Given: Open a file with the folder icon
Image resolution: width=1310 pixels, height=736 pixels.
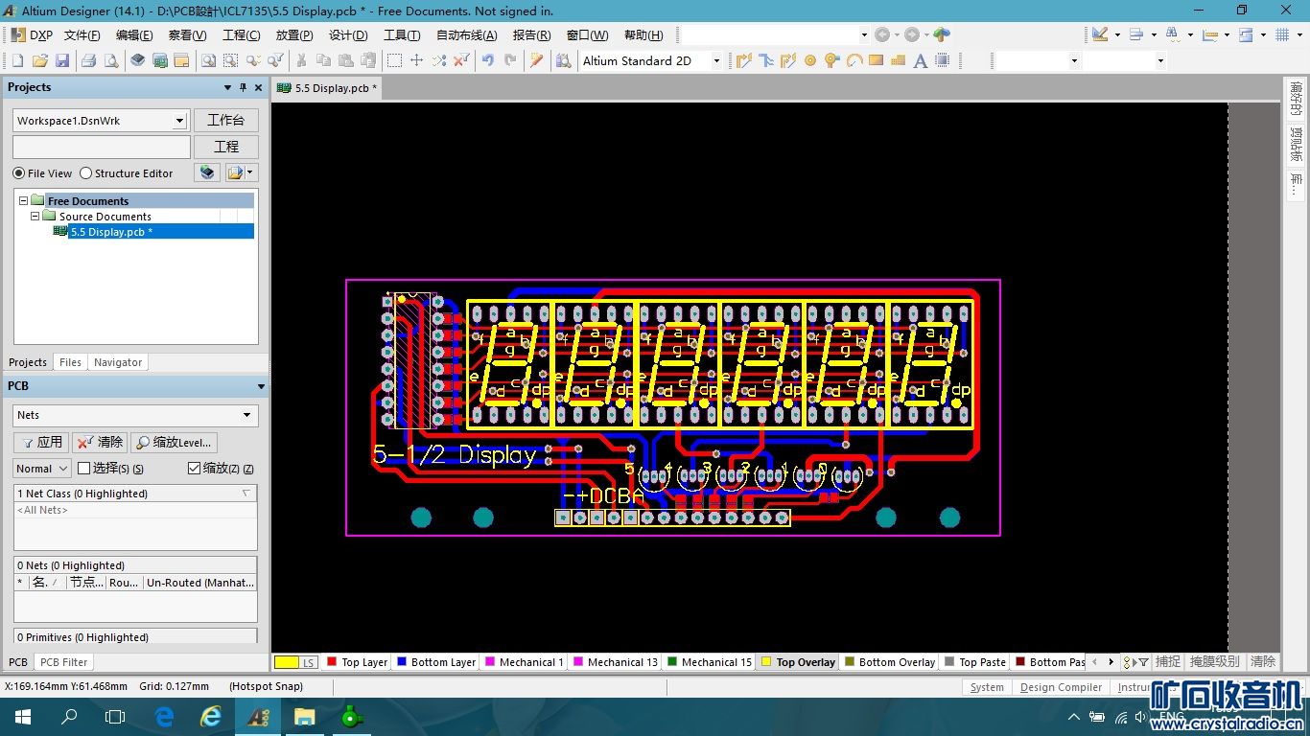Looking at the screenshot, I should pos(39,60).
